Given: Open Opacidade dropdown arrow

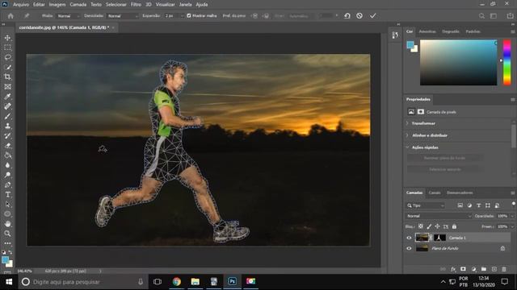Looking at the screenshot, I should (512, 216).
